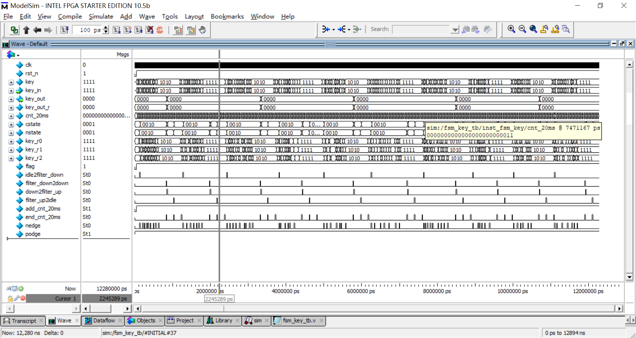This screenshot has height=338, width=636.
Task: Click the waveform horizontal scrollbar right arrow
Action: click(619, 309)
